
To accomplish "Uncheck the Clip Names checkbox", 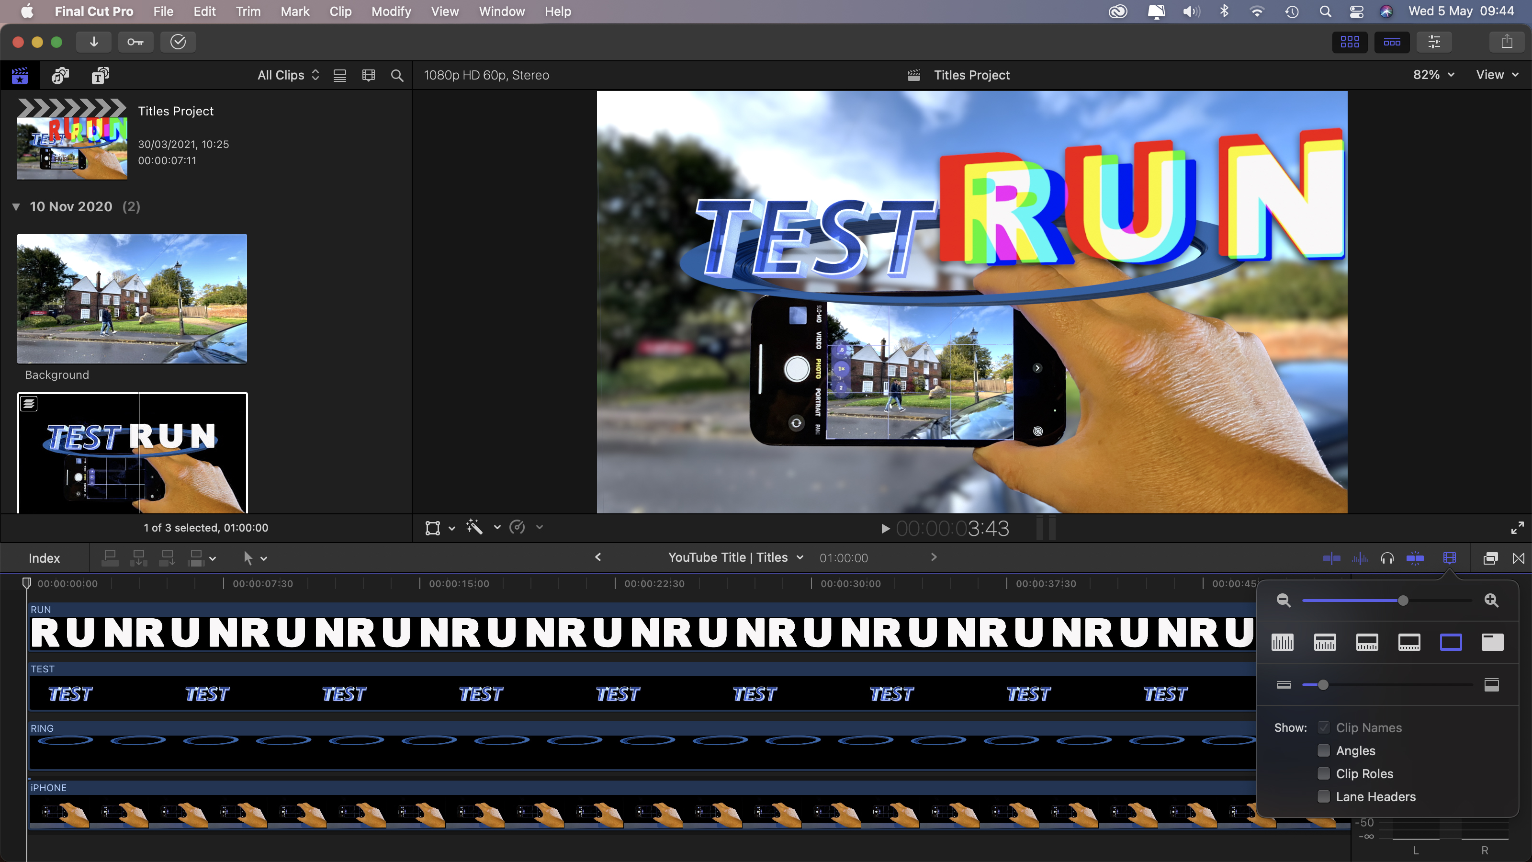I will (1324, 727).
